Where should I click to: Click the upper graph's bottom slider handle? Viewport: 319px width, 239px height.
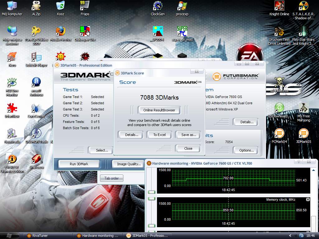(152, 192)
